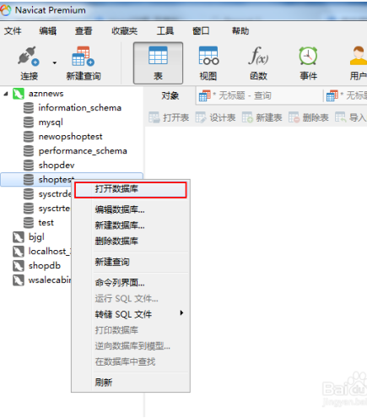Open the View (视图) toolbar icon
Viewport: 367px width, 418px height.
(208, 56)
